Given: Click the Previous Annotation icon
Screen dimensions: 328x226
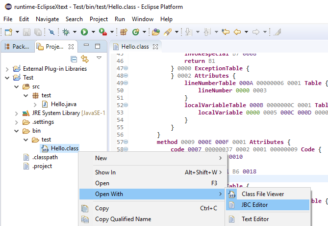Looking at the screenshot, I should (207, 32).
